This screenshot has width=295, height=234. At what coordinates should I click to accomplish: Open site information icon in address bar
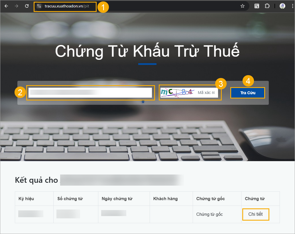(x=39, y=6)
